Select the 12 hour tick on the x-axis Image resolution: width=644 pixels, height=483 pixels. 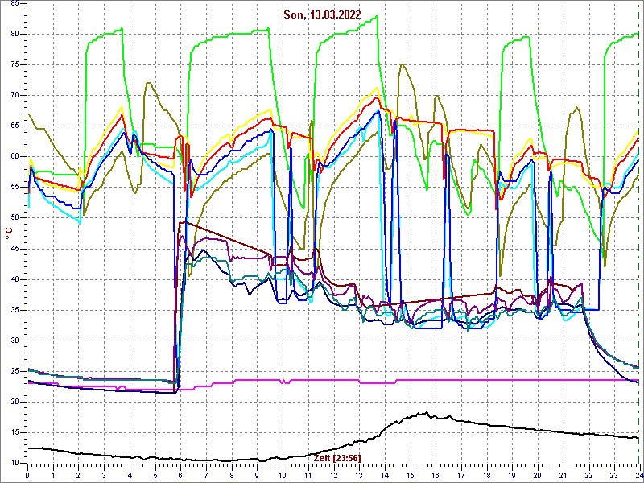pyautogui.click(x=333, y=475)
